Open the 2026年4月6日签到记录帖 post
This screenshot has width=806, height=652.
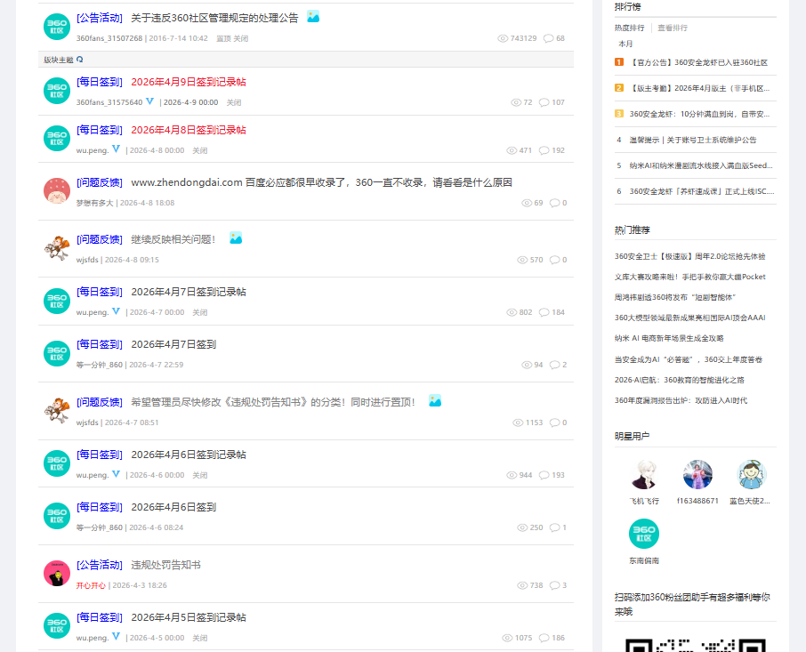click(189, 455)
